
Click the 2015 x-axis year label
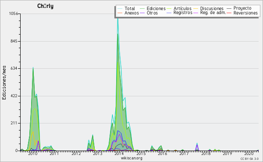(x=141, y=153)
